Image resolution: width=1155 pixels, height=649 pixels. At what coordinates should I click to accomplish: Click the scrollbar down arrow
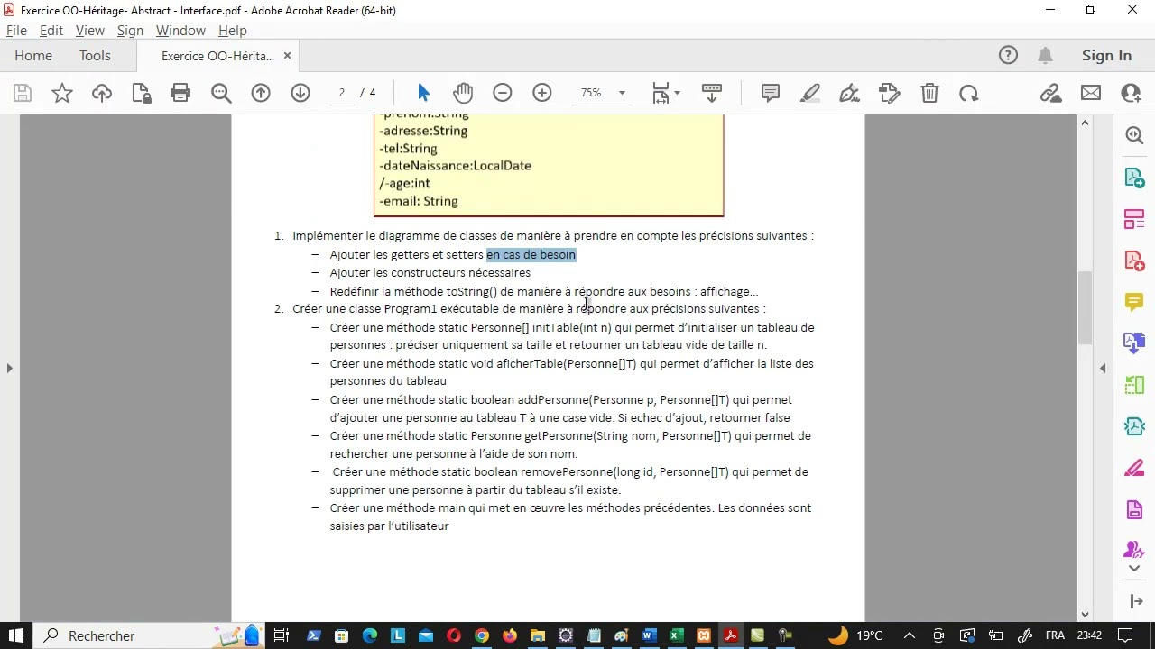click(x=1086, y=614)
